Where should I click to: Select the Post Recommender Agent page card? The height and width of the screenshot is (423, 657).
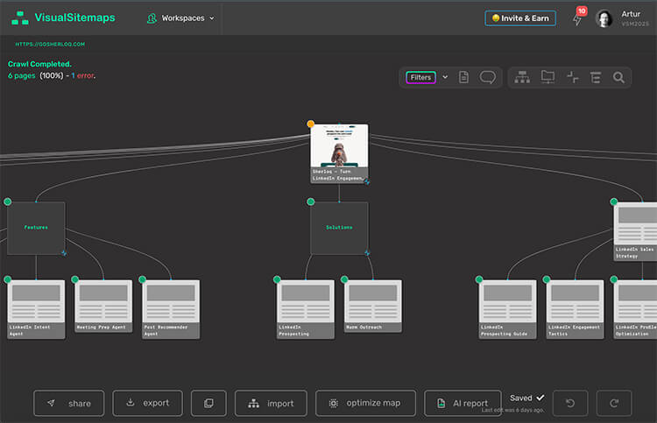[171, 309]
